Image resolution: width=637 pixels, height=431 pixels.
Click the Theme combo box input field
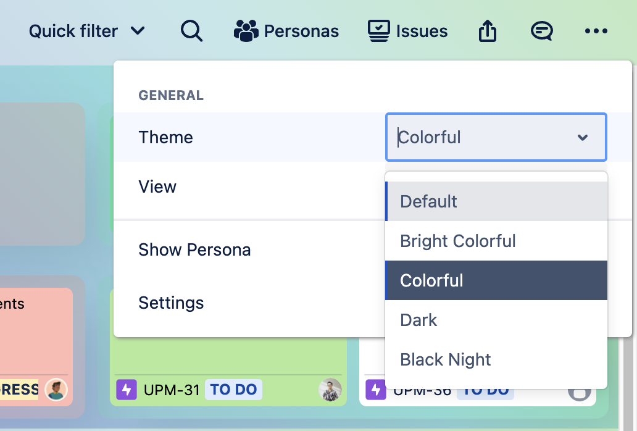[x=481, y=137]
